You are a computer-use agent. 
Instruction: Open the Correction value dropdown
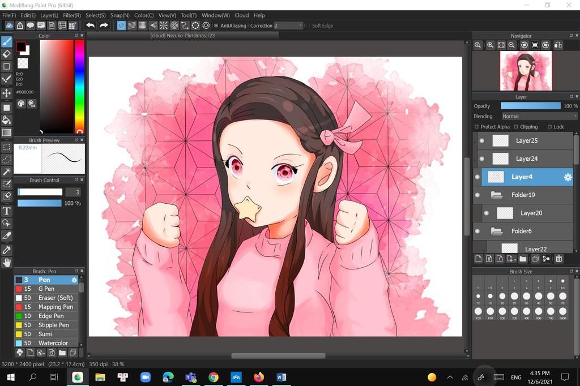[x=288, y=25]
